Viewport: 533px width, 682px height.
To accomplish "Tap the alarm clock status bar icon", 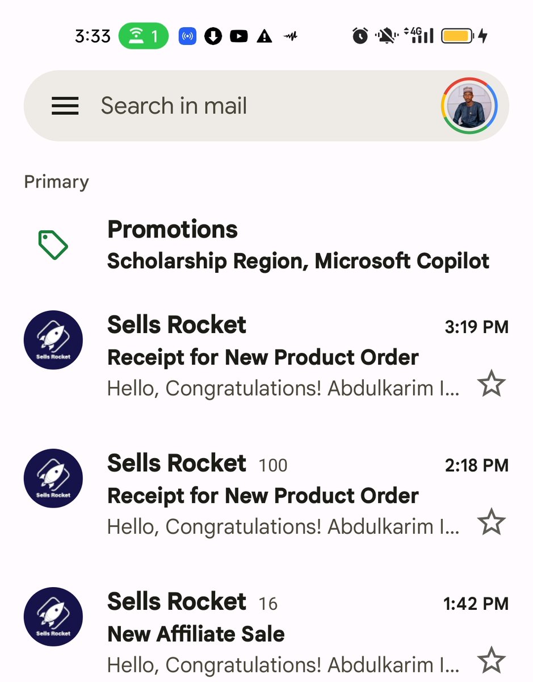I will [x=360, y=36].
